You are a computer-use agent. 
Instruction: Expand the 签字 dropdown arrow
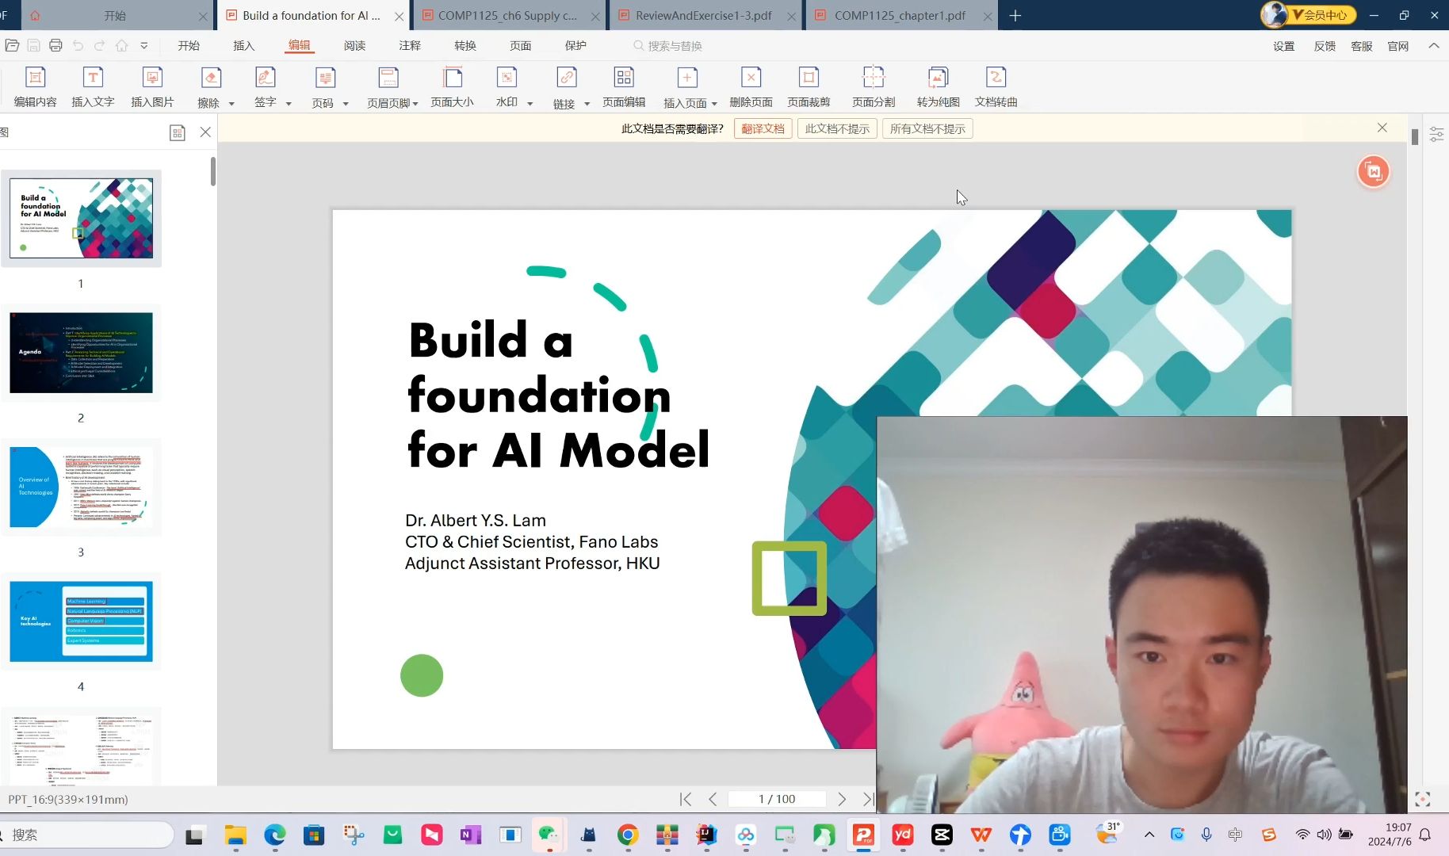289,104
